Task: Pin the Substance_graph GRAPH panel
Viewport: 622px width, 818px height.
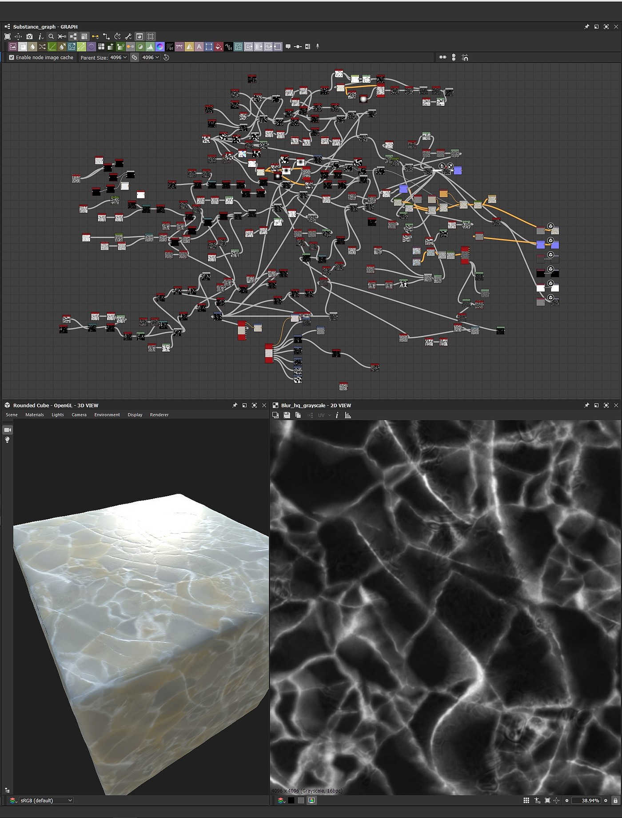Action: [x=586, y=27]
